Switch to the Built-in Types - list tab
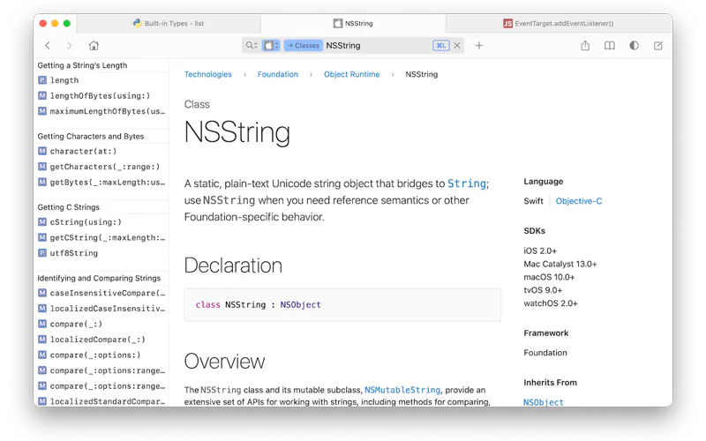The height and width of the screenshot is (441, 706). pos(169,24)
